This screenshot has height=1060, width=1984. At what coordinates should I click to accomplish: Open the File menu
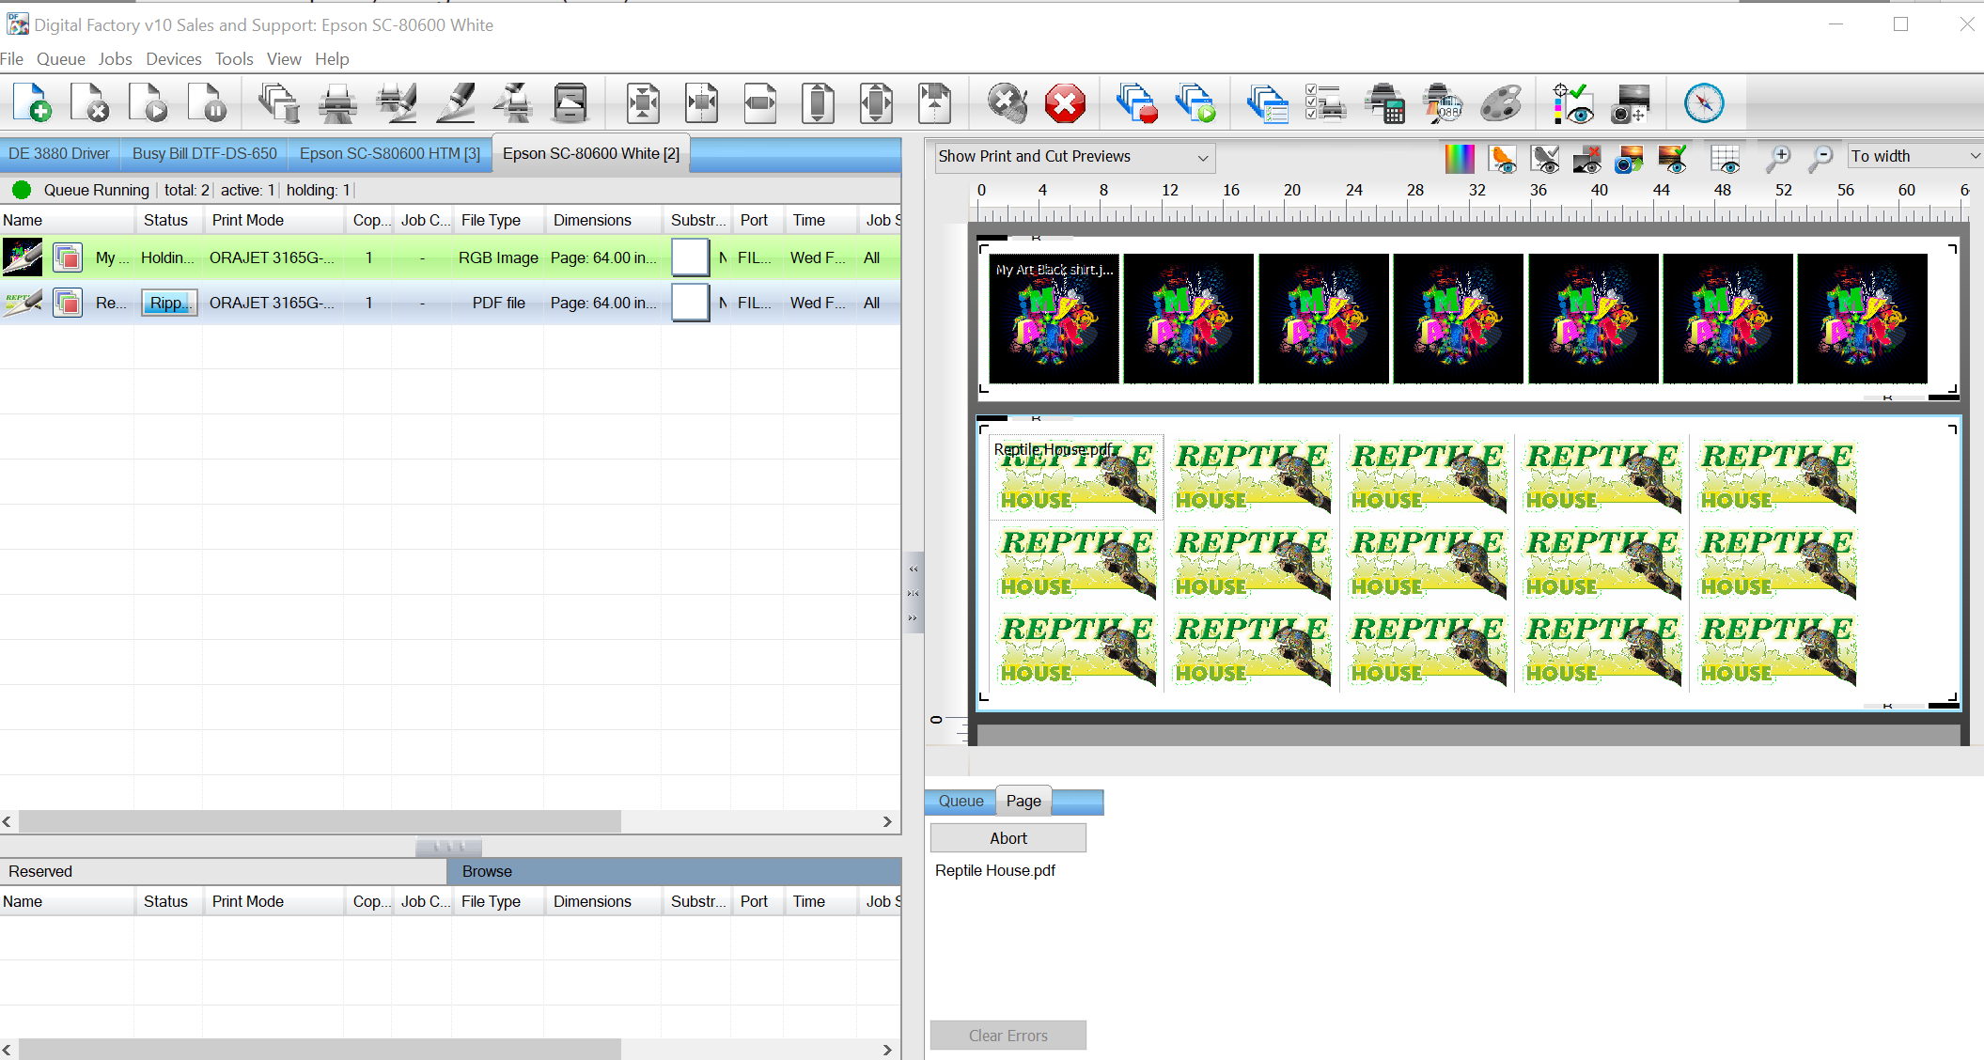12,59
